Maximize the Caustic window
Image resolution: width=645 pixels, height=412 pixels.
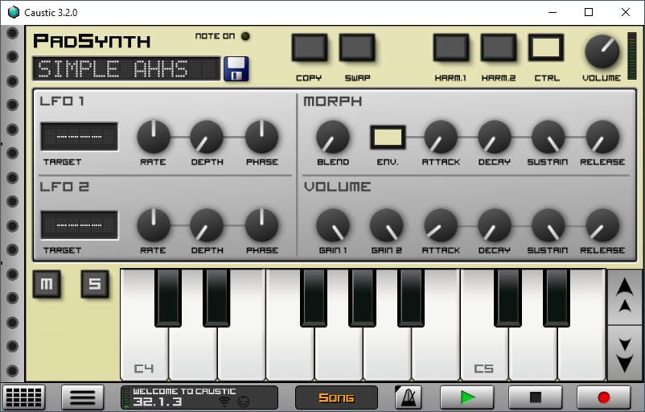[589, 12]
